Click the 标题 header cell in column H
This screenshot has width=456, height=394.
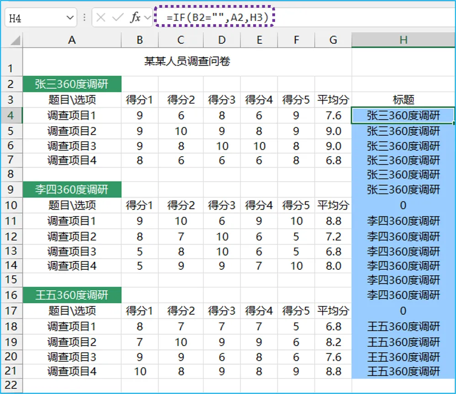coord(403,100)
